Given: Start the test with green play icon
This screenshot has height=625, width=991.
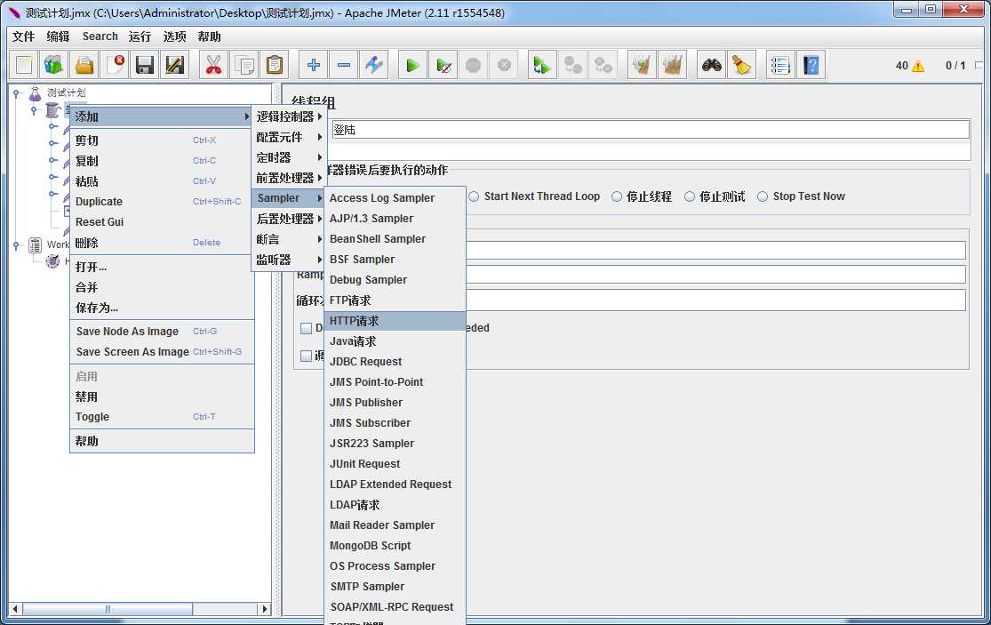Looking at the screenshot, I should (412, 65).
